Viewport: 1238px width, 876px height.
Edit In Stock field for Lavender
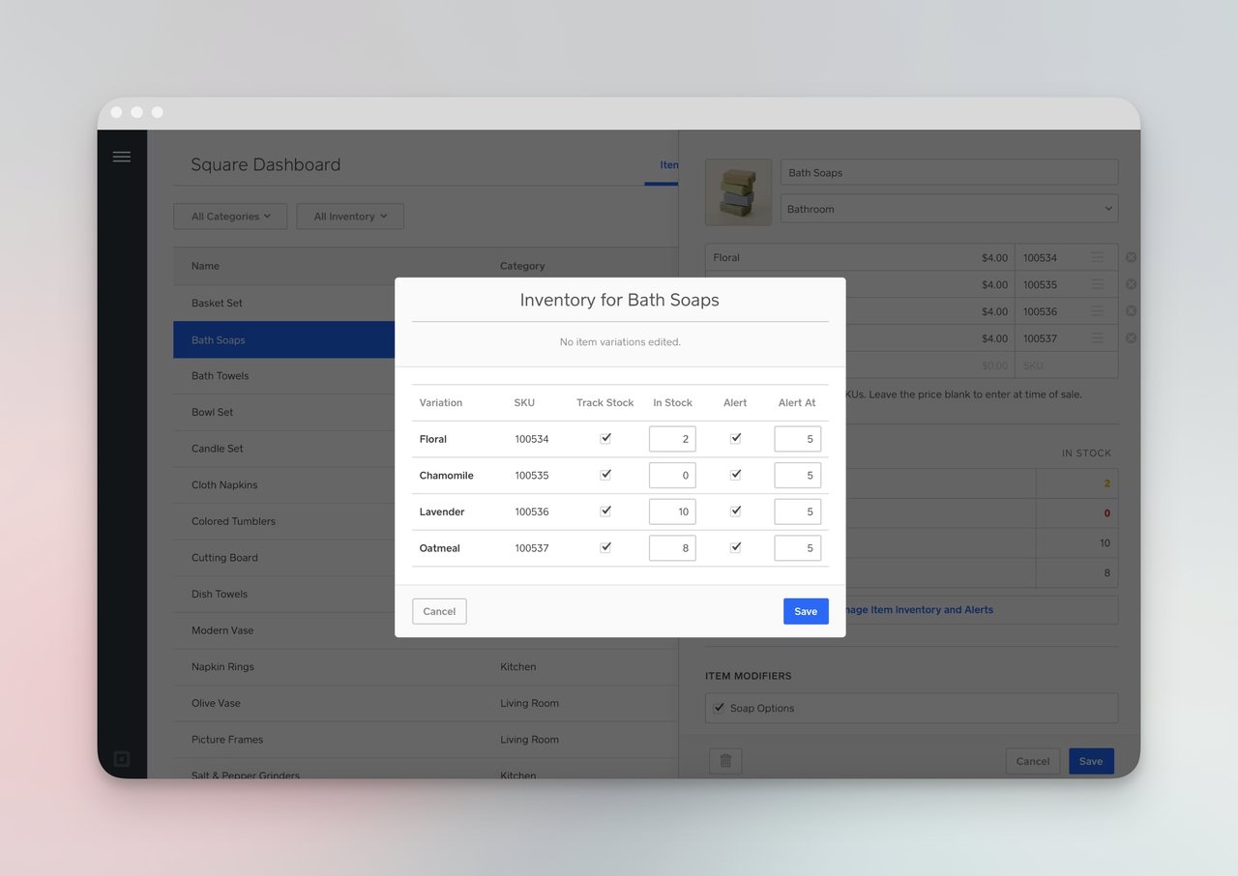(672, 511)
